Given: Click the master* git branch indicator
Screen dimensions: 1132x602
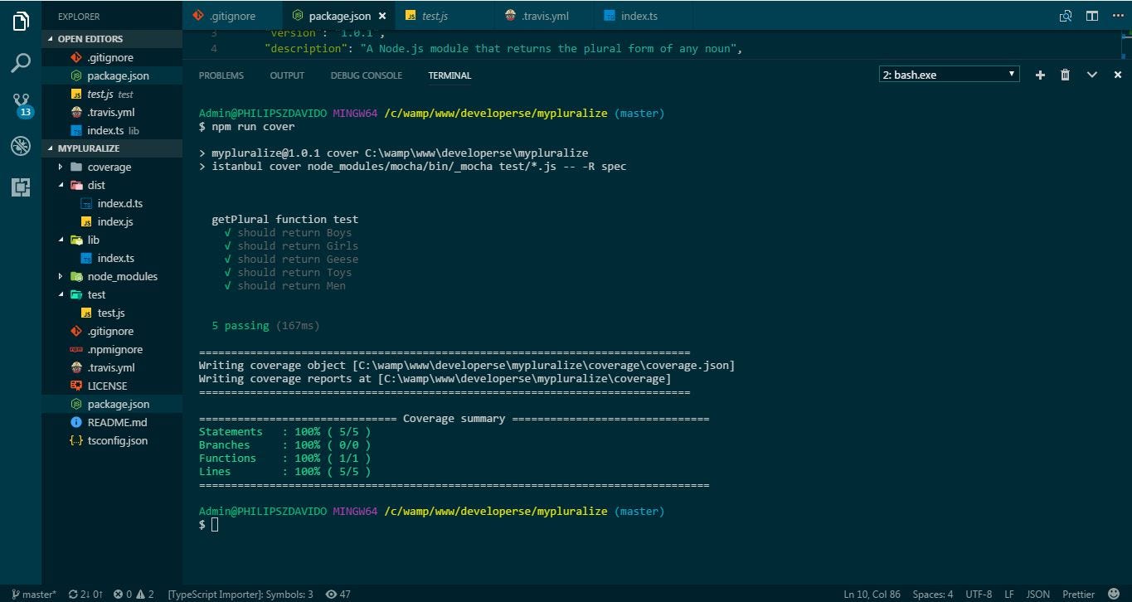Looking at the screenshot, I should (34, 594).
